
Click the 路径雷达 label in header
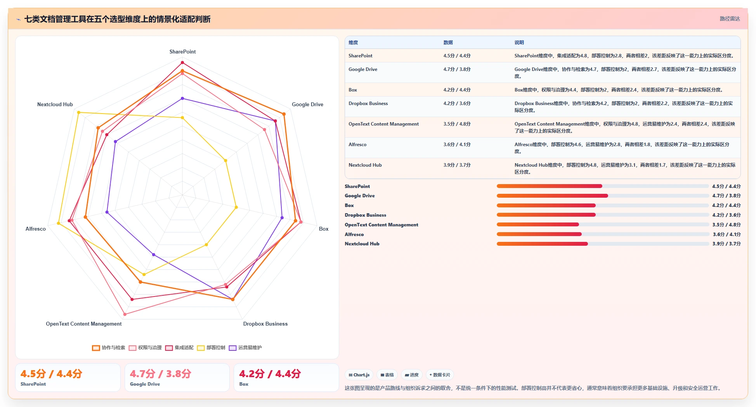pos(730,19)
